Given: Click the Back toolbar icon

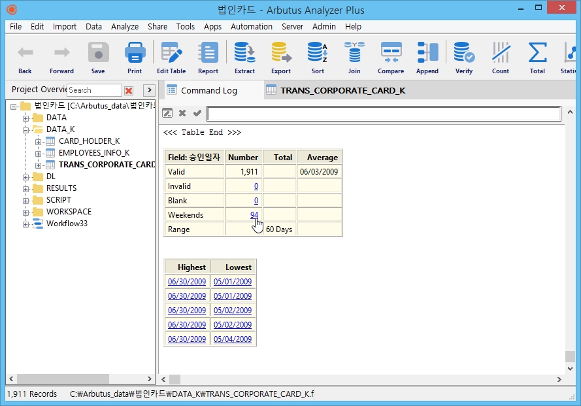Looking at the screenshot, I should pos(25,58).
